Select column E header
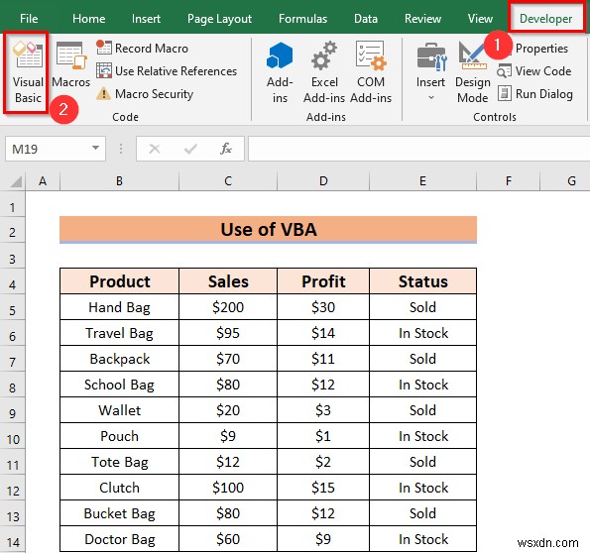Screen dimensions: 590x553 click(422, 181)
